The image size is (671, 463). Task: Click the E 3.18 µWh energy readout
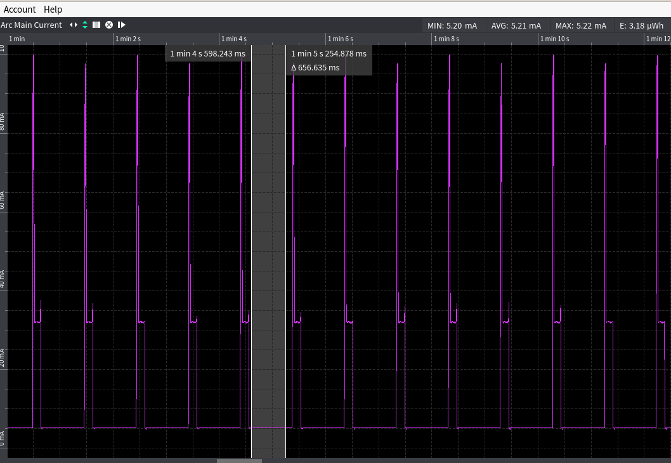tap(641, 25)
